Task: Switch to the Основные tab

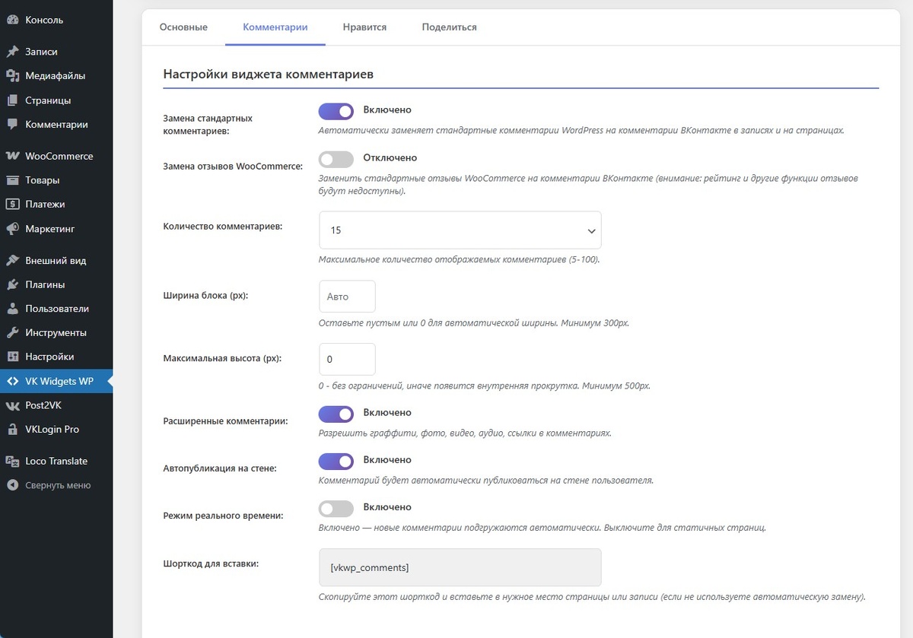Action: [183, 27]
